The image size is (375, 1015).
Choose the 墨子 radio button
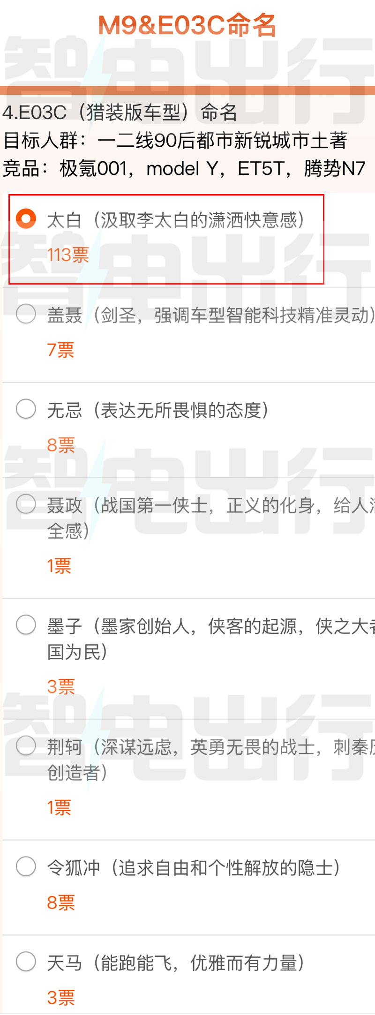[26, 625]
